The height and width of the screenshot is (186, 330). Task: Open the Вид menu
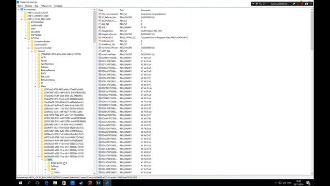pyautogui.click(x=37, y=6)
